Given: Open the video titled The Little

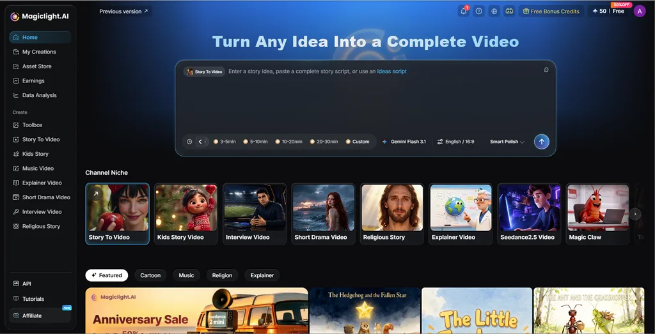Looking at the screenshot, I should click(x=477, y=310).
